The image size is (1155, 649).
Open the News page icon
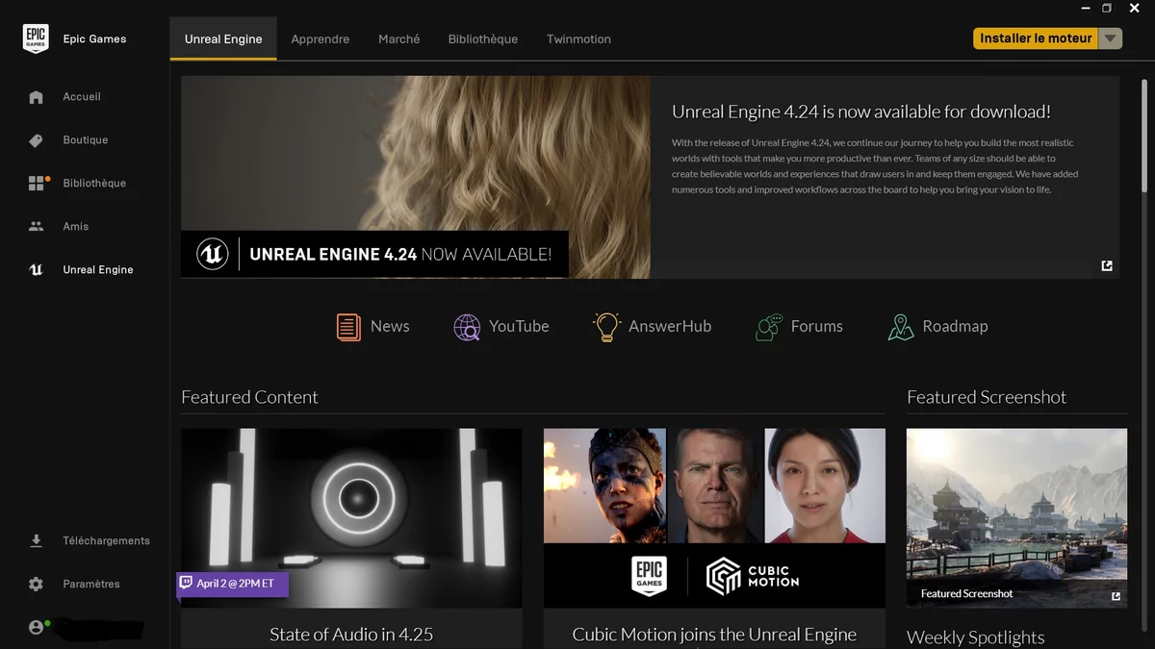point(348,327)
